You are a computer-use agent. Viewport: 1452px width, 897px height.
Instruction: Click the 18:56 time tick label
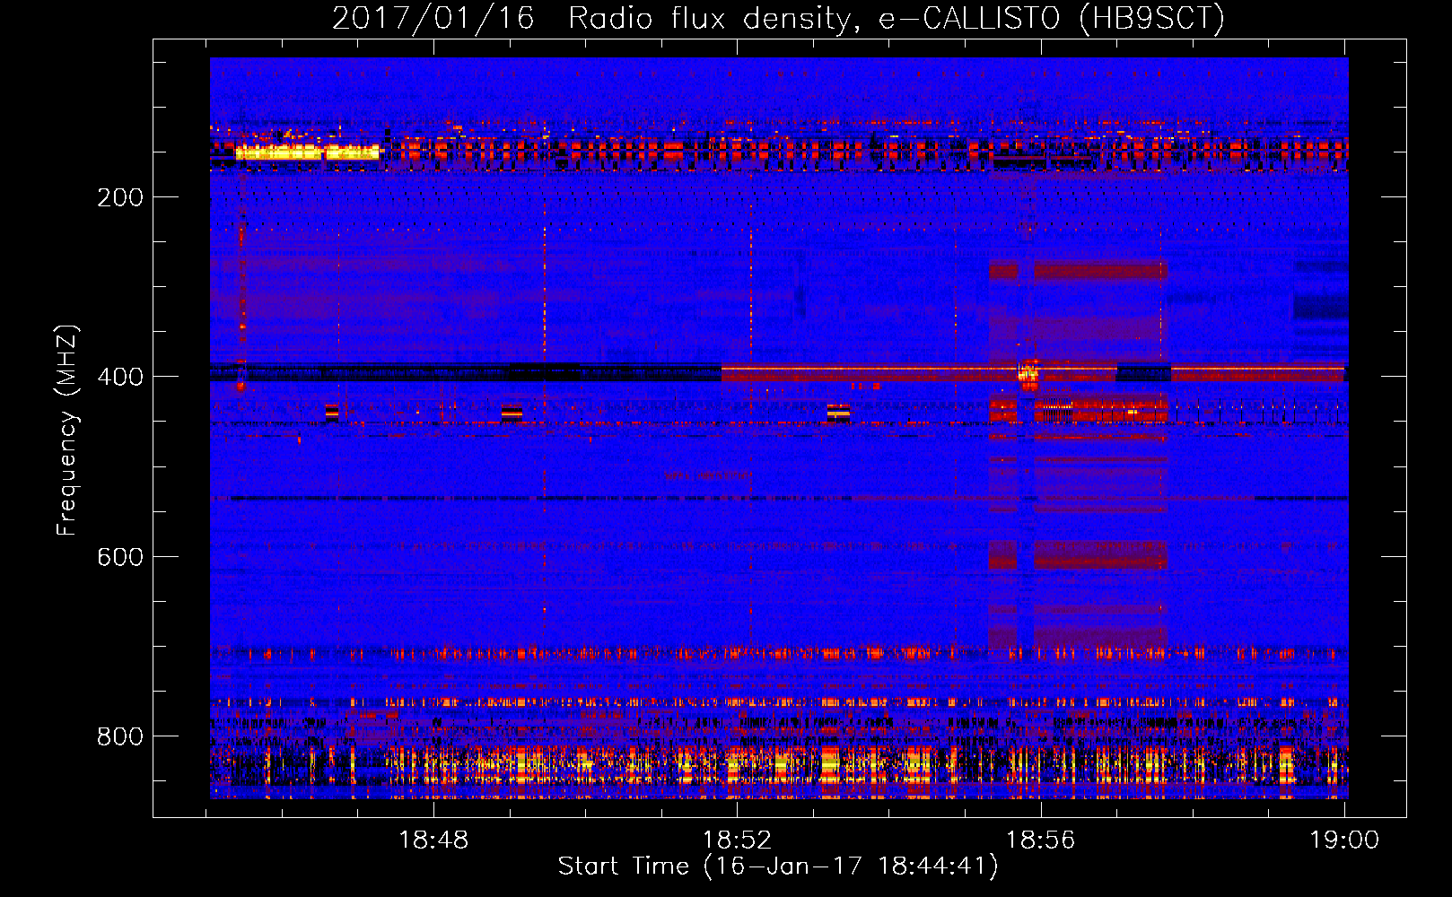tap(1040, 840)
